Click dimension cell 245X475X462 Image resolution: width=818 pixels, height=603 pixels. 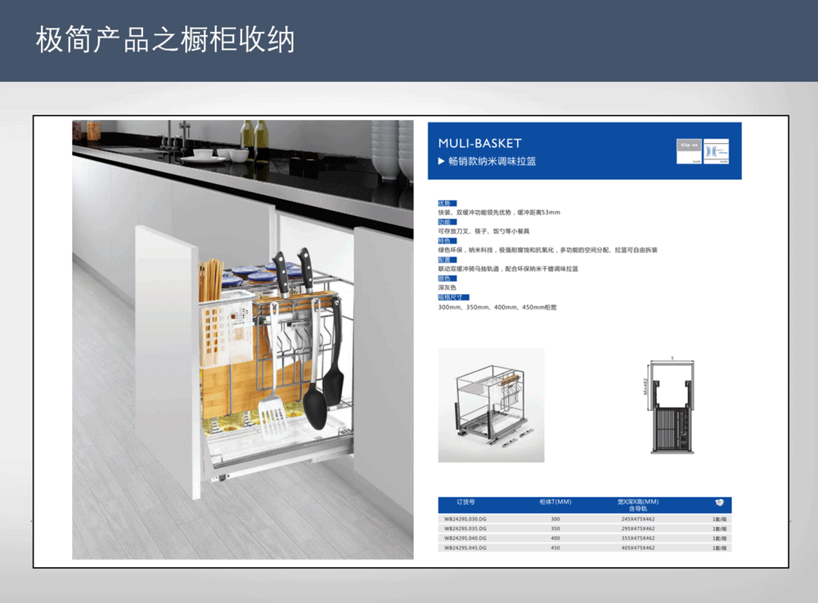[x=638, y=519]
